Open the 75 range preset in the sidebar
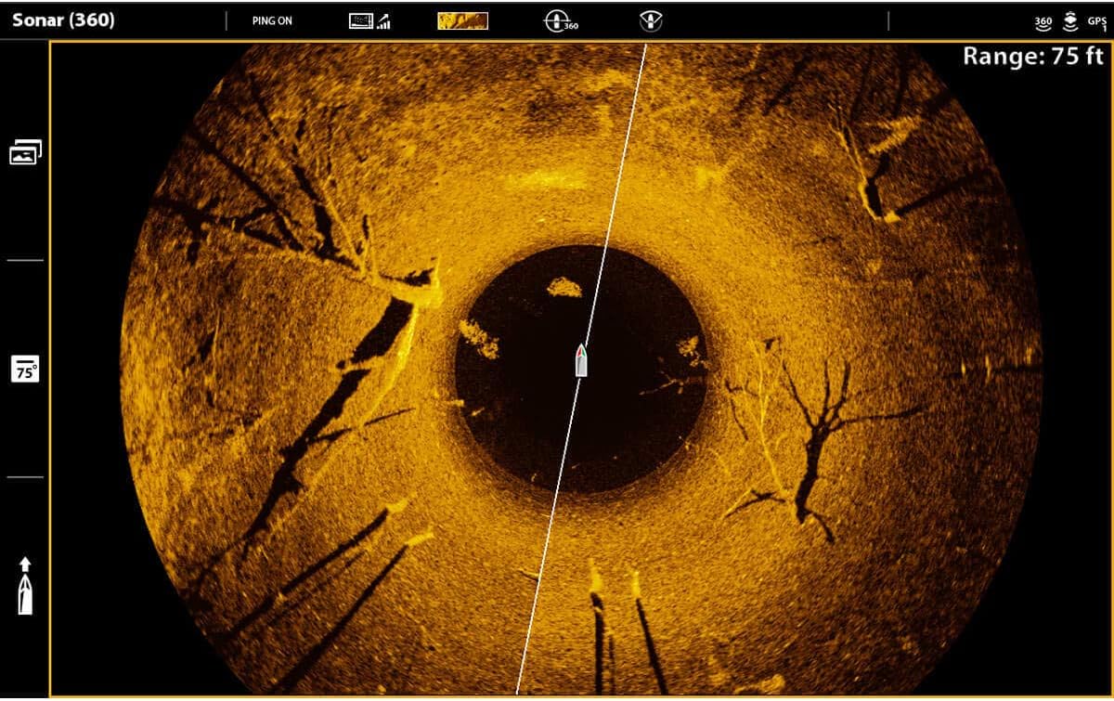Screen dimensions: 1114x701 (25, 369)
